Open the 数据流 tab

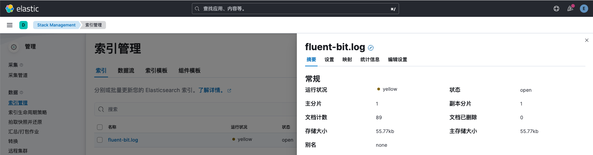[126, 70]
